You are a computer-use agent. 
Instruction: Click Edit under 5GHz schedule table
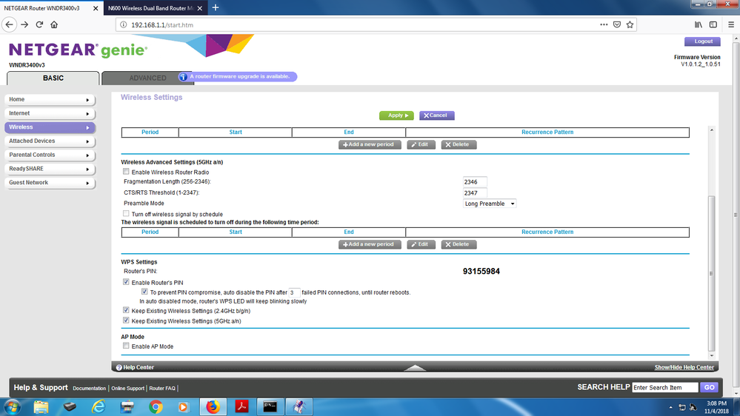tap(421, 244)
